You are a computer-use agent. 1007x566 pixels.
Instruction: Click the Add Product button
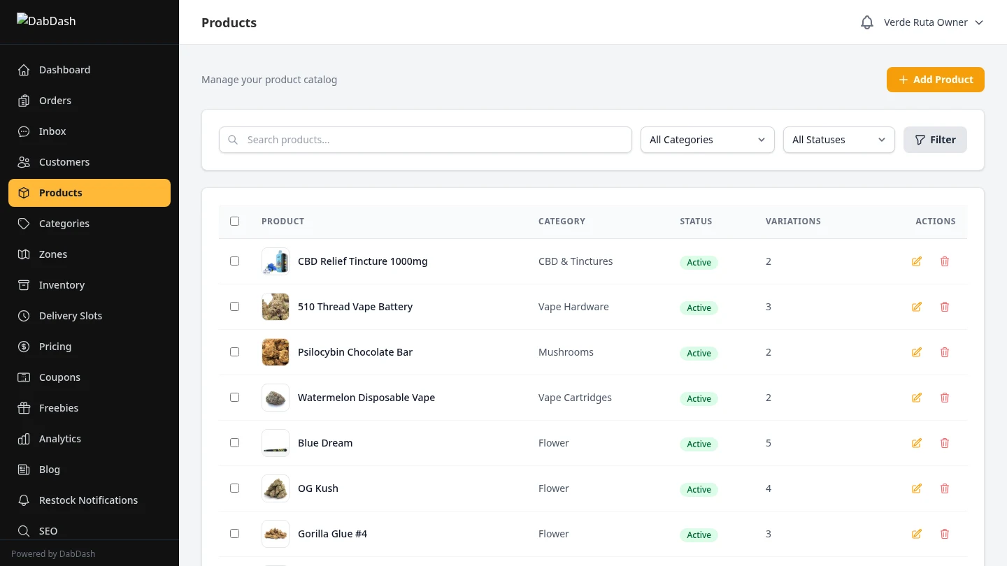935,80
